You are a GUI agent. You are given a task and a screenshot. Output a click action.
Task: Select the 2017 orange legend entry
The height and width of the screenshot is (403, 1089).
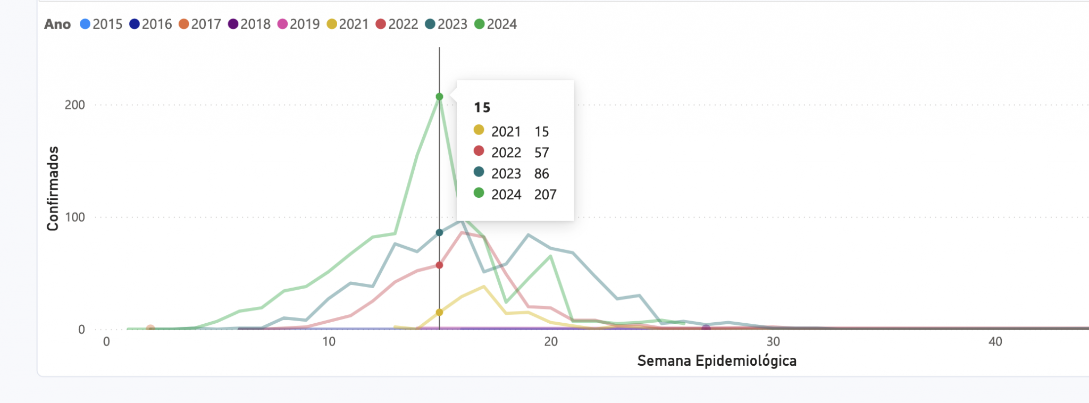pos(199,24)
